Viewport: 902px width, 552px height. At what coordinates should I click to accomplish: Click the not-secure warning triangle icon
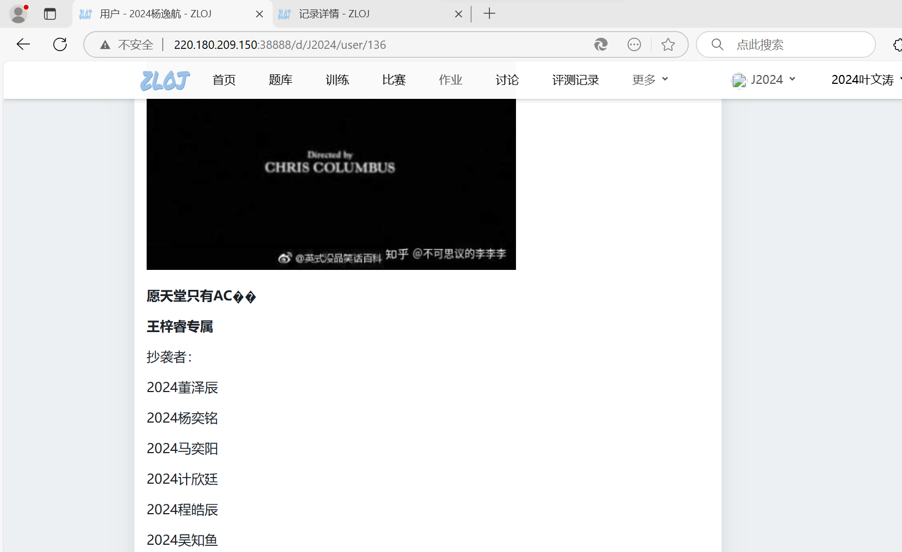point(105,45)
